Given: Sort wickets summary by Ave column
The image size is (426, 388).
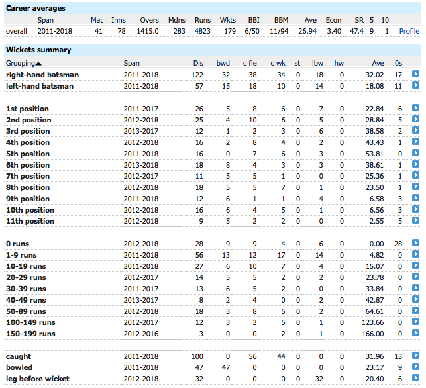Looking at the screenshot, I should 378,64.
